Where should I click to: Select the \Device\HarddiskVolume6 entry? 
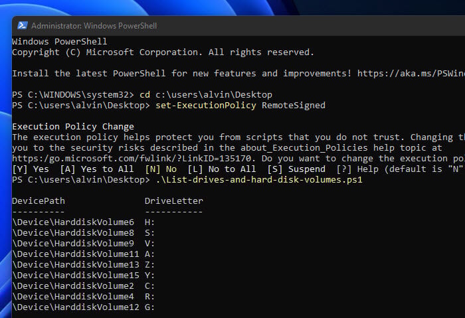(x=73, y=222)
